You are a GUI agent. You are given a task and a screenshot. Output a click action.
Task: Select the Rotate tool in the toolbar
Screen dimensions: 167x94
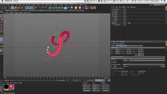tap(19, 8)
